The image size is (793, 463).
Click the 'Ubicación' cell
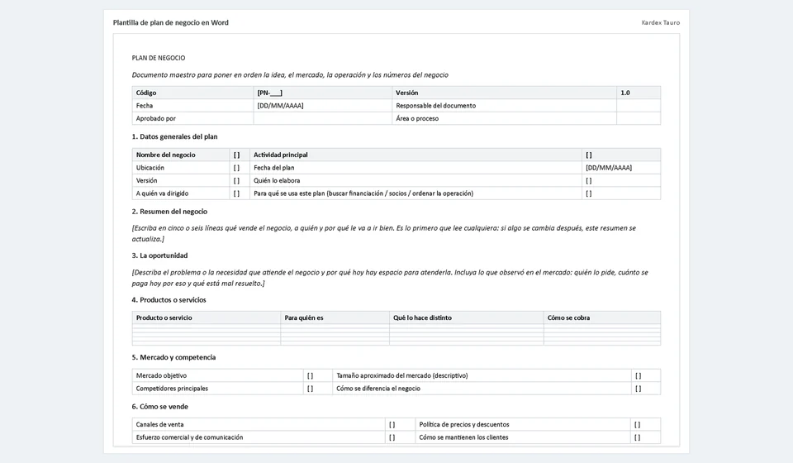pos(181,168)
